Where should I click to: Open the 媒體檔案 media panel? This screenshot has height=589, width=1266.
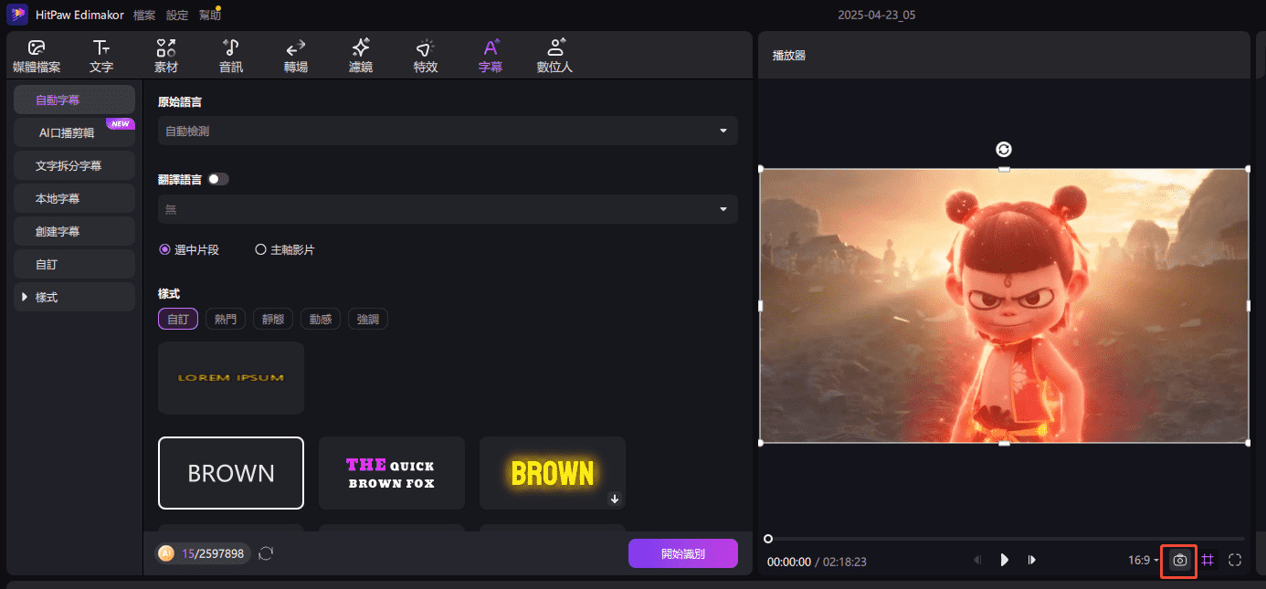[37, 56]
